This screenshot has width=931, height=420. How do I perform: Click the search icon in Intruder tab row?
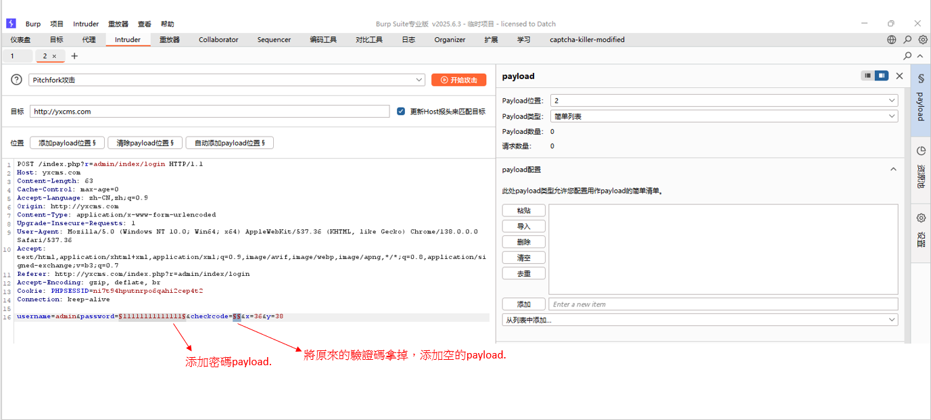[x=907, y=56]
